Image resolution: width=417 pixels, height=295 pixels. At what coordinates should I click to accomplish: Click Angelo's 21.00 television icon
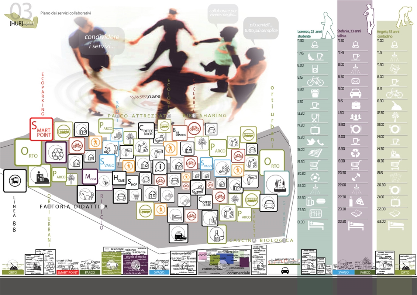tap(395, 202)
